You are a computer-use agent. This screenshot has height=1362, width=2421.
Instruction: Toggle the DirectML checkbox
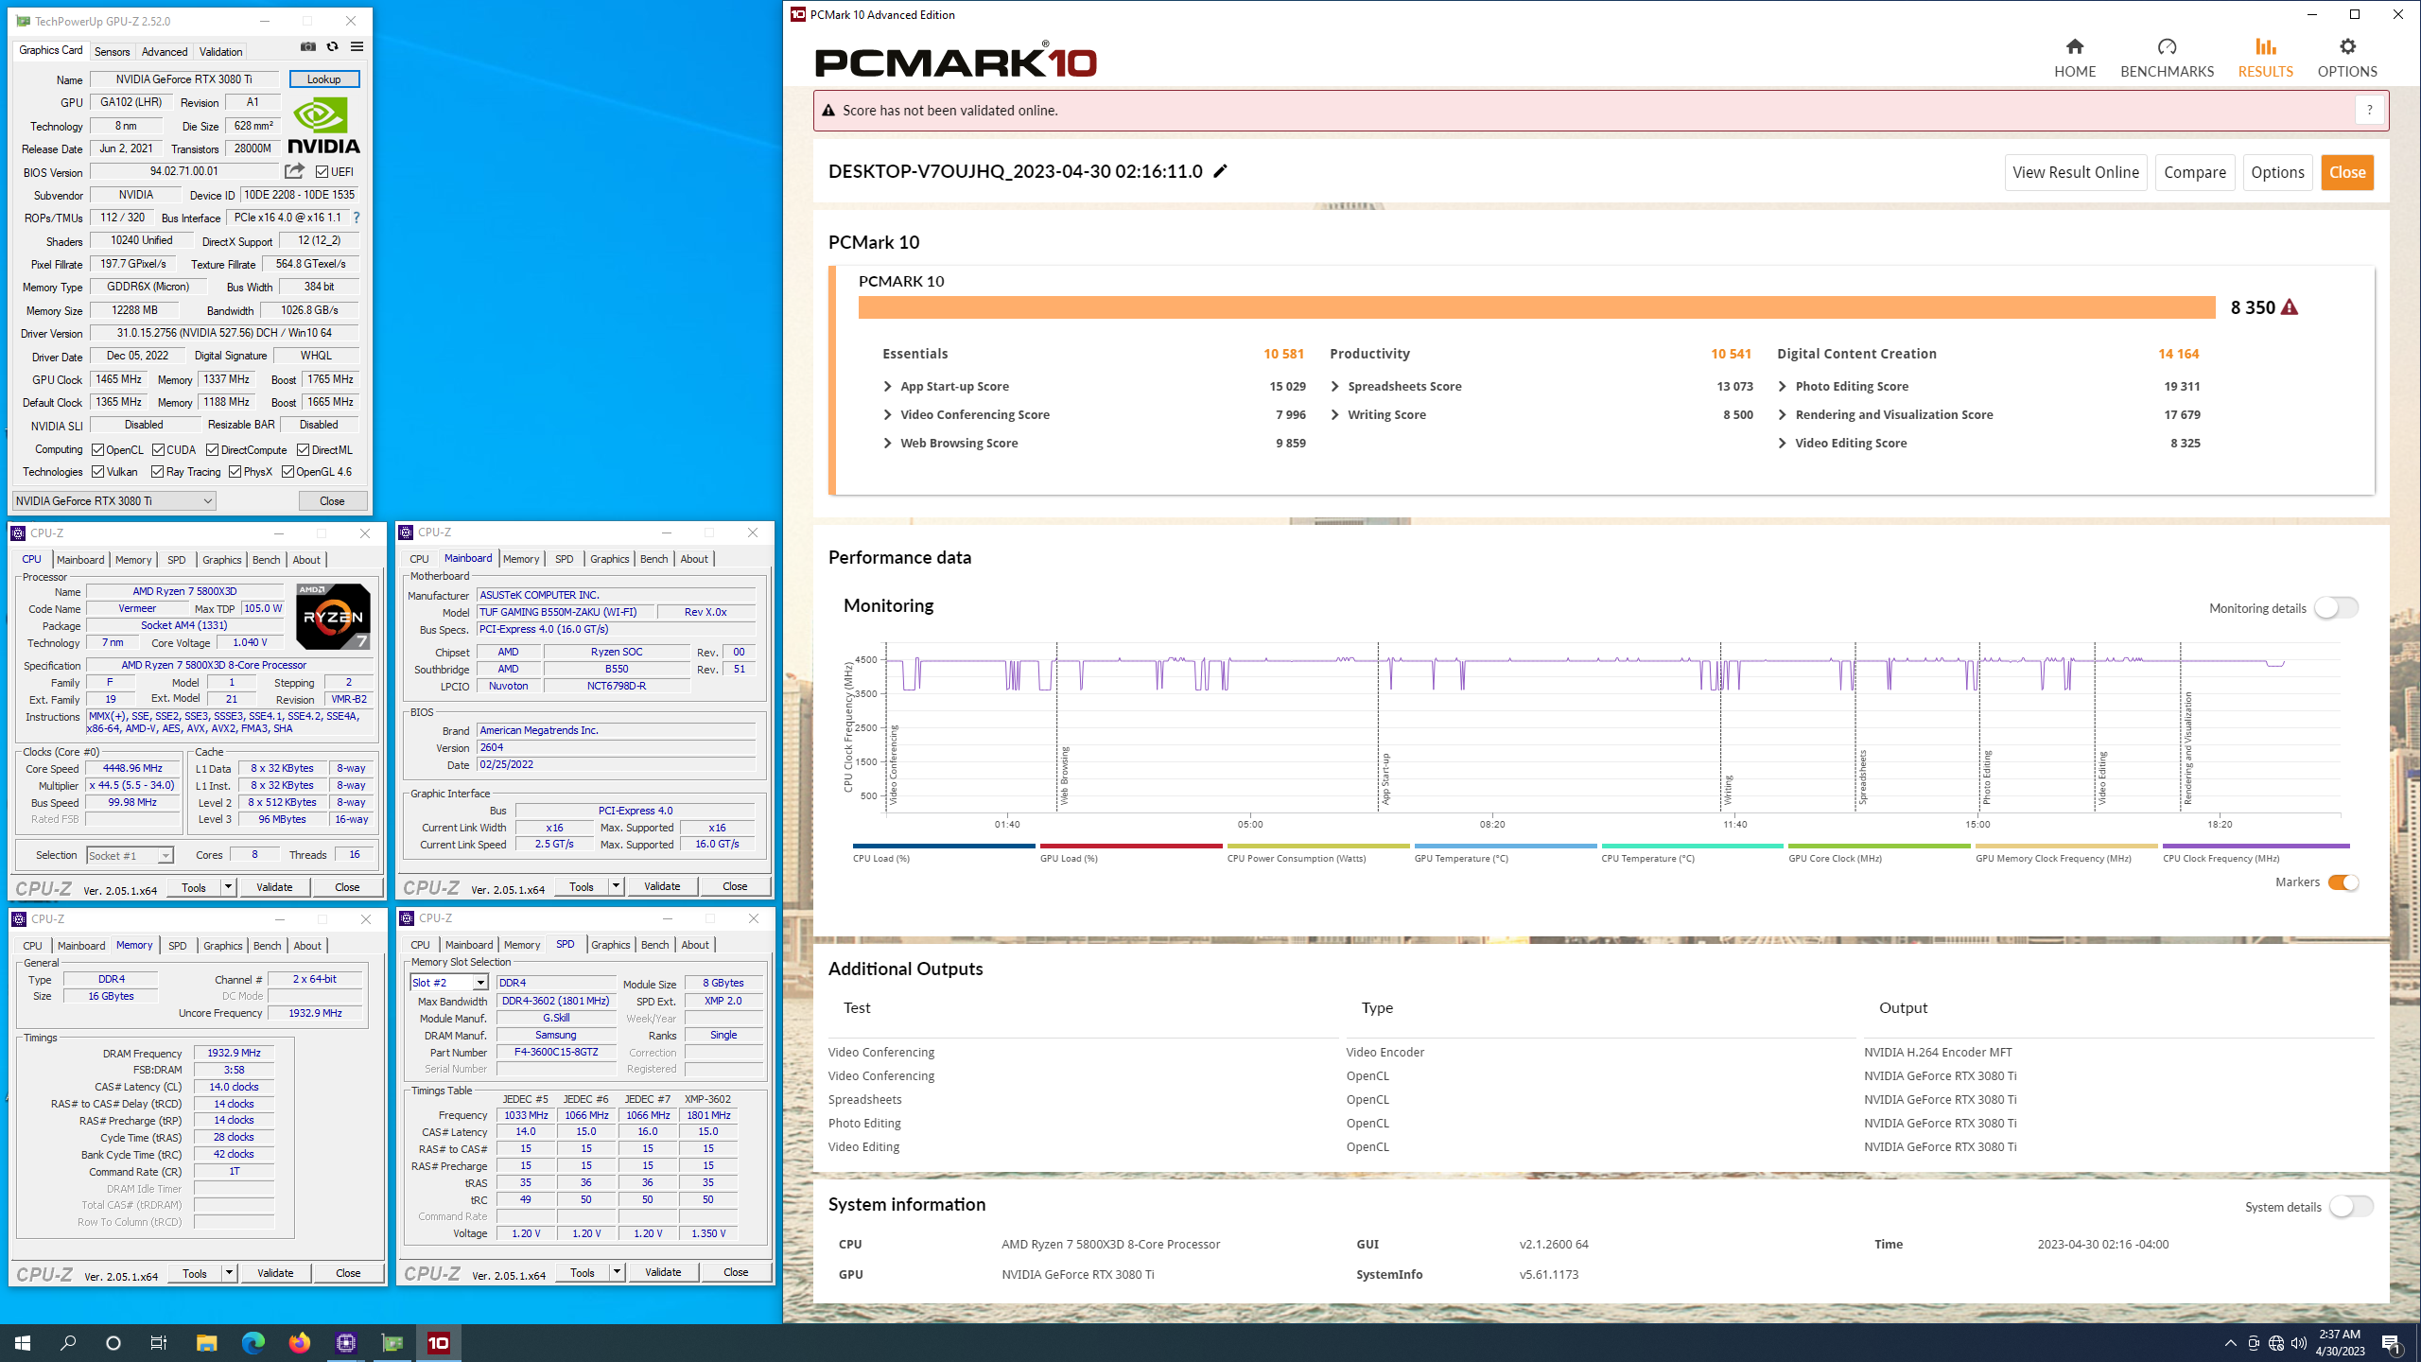(303, 449)
